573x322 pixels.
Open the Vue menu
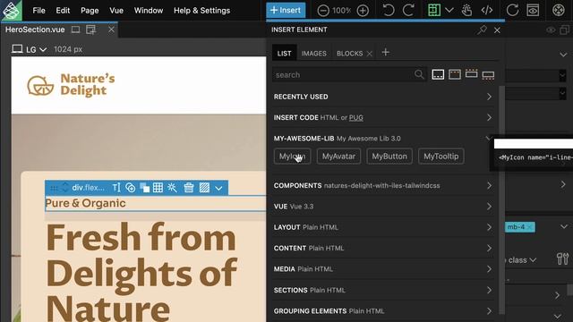tap(116, 11)
